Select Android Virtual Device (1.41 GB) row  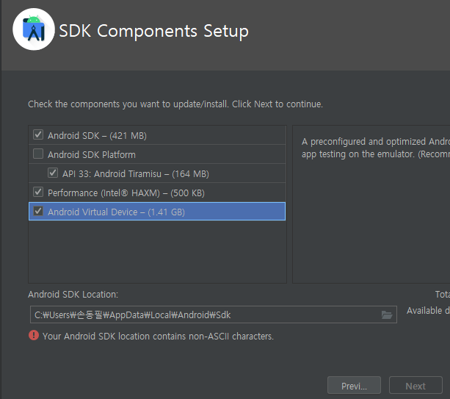(x=157, y=212)
